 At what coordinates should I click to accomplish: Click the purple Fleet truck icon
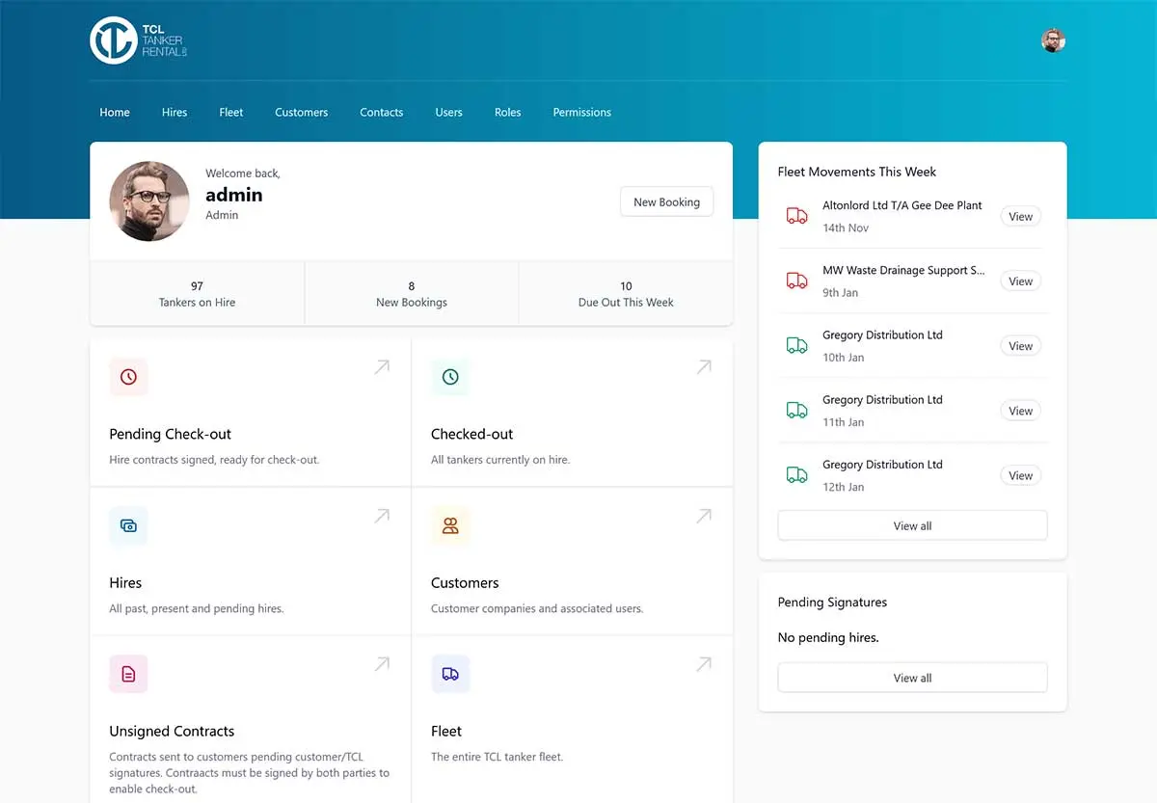pyautogui.click(x=450, y=674)
